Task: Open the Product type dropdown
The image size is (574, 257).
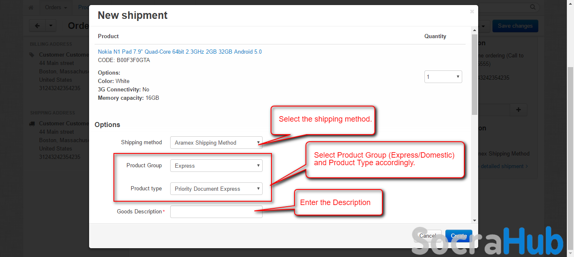Action: point(216,189)
